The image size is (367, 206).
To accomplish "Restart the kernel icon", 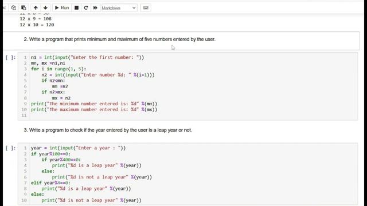I will pyautogui.click(x=86, y=7).
